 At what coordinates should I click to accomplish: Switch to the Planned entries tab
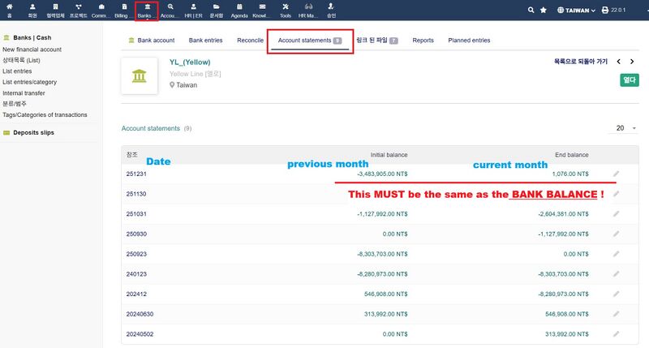click(469, 40)
